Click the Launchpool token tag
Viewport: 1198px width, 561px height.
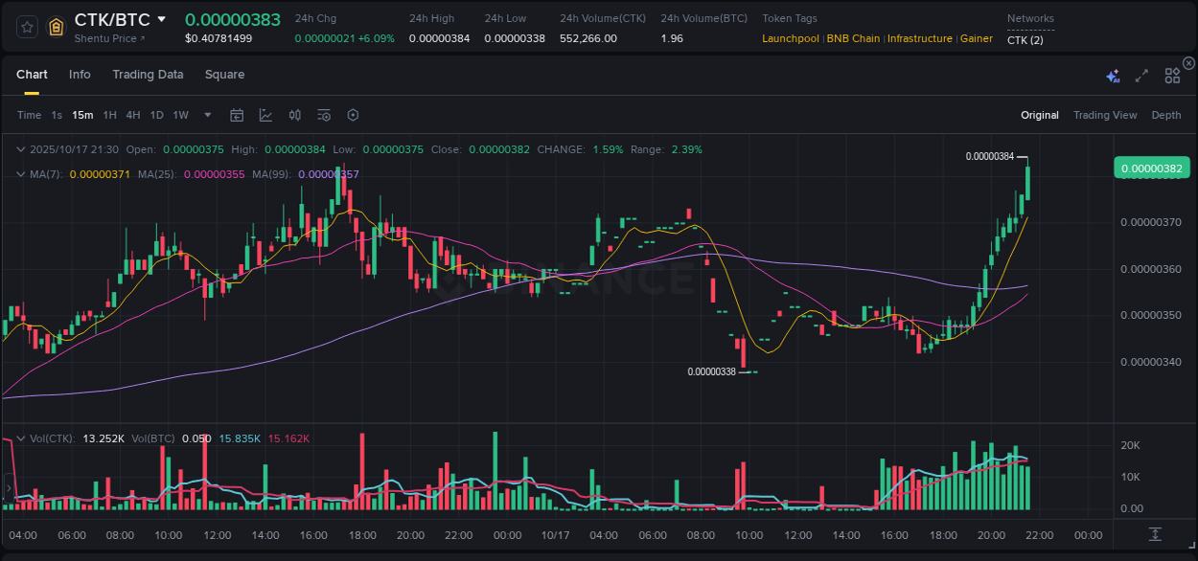pos(790,38)
